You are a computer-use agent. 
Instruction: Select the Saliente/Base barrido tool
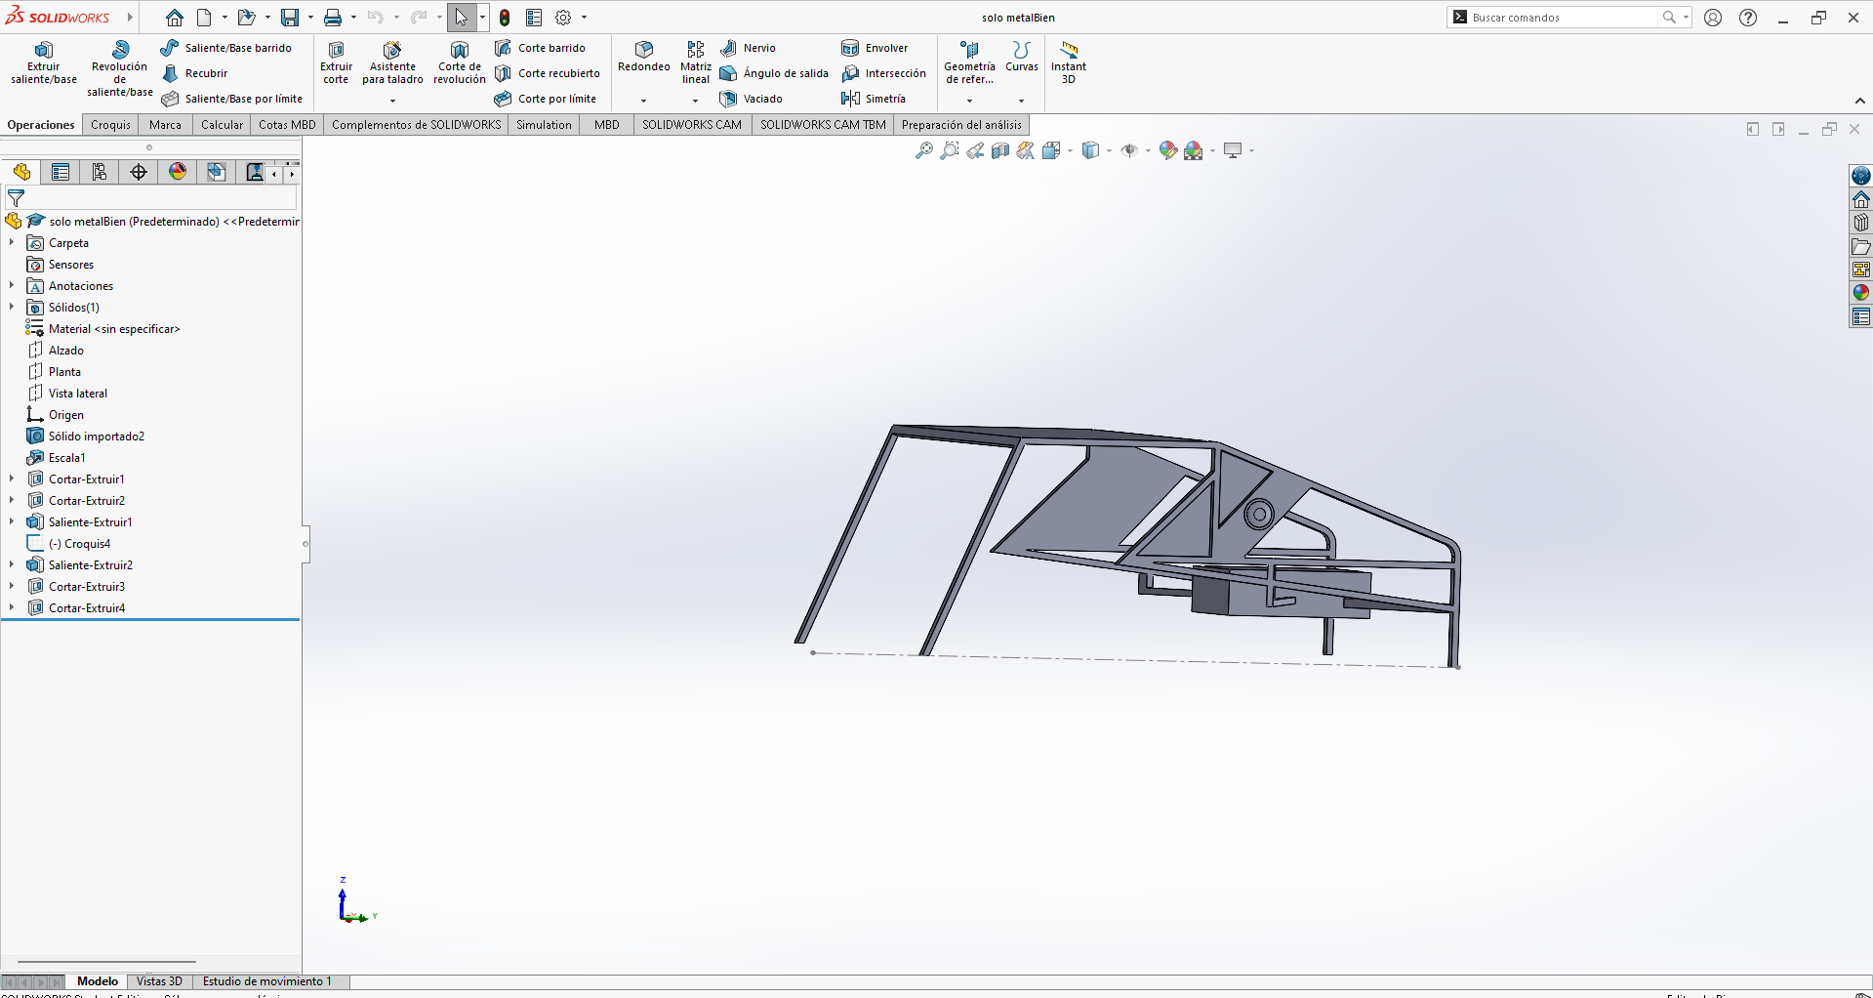(x=226, y=48)
